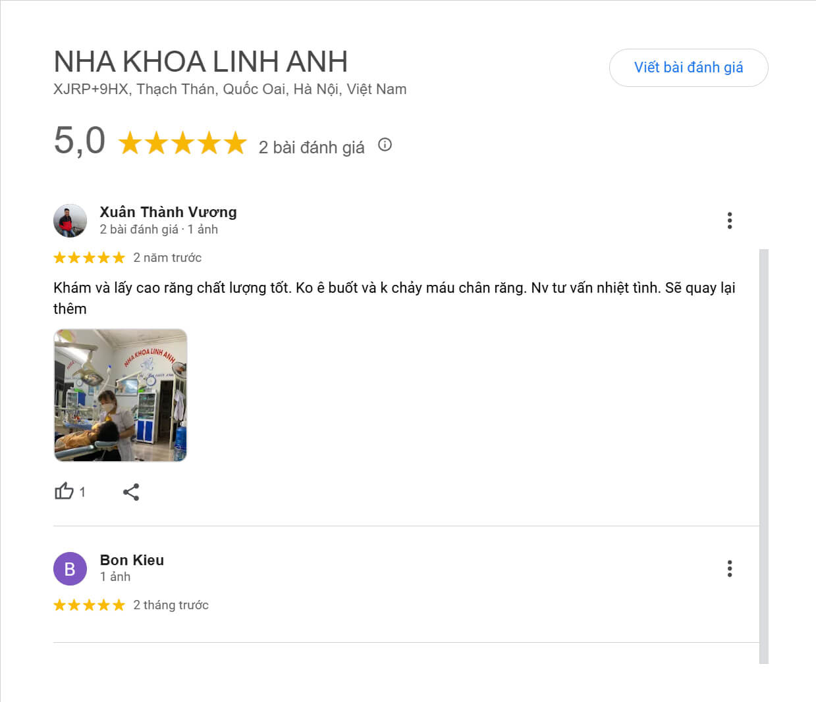
Task: Open three-dot menu for Xuân Thành Vương review
Action: coord(729,220)
